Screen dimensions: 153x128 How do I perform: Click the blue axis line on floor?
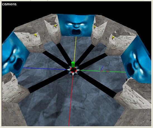44,68
